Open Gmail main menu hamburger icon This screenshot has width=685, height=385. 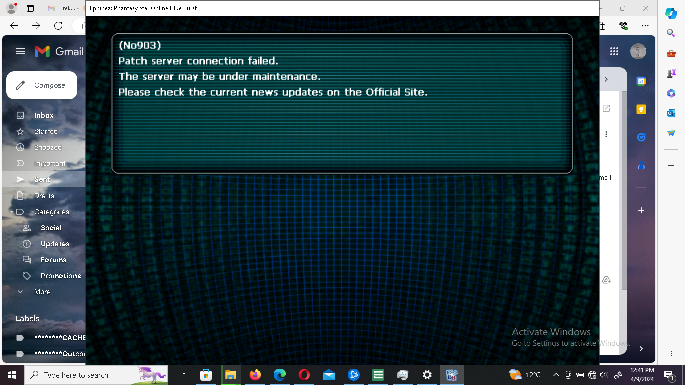tap(20, 51)
